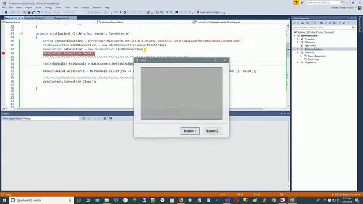Image resolution: width=363 pixels, height=204 pixels.
Task: Open the Window menu
Action: [97, 7]
